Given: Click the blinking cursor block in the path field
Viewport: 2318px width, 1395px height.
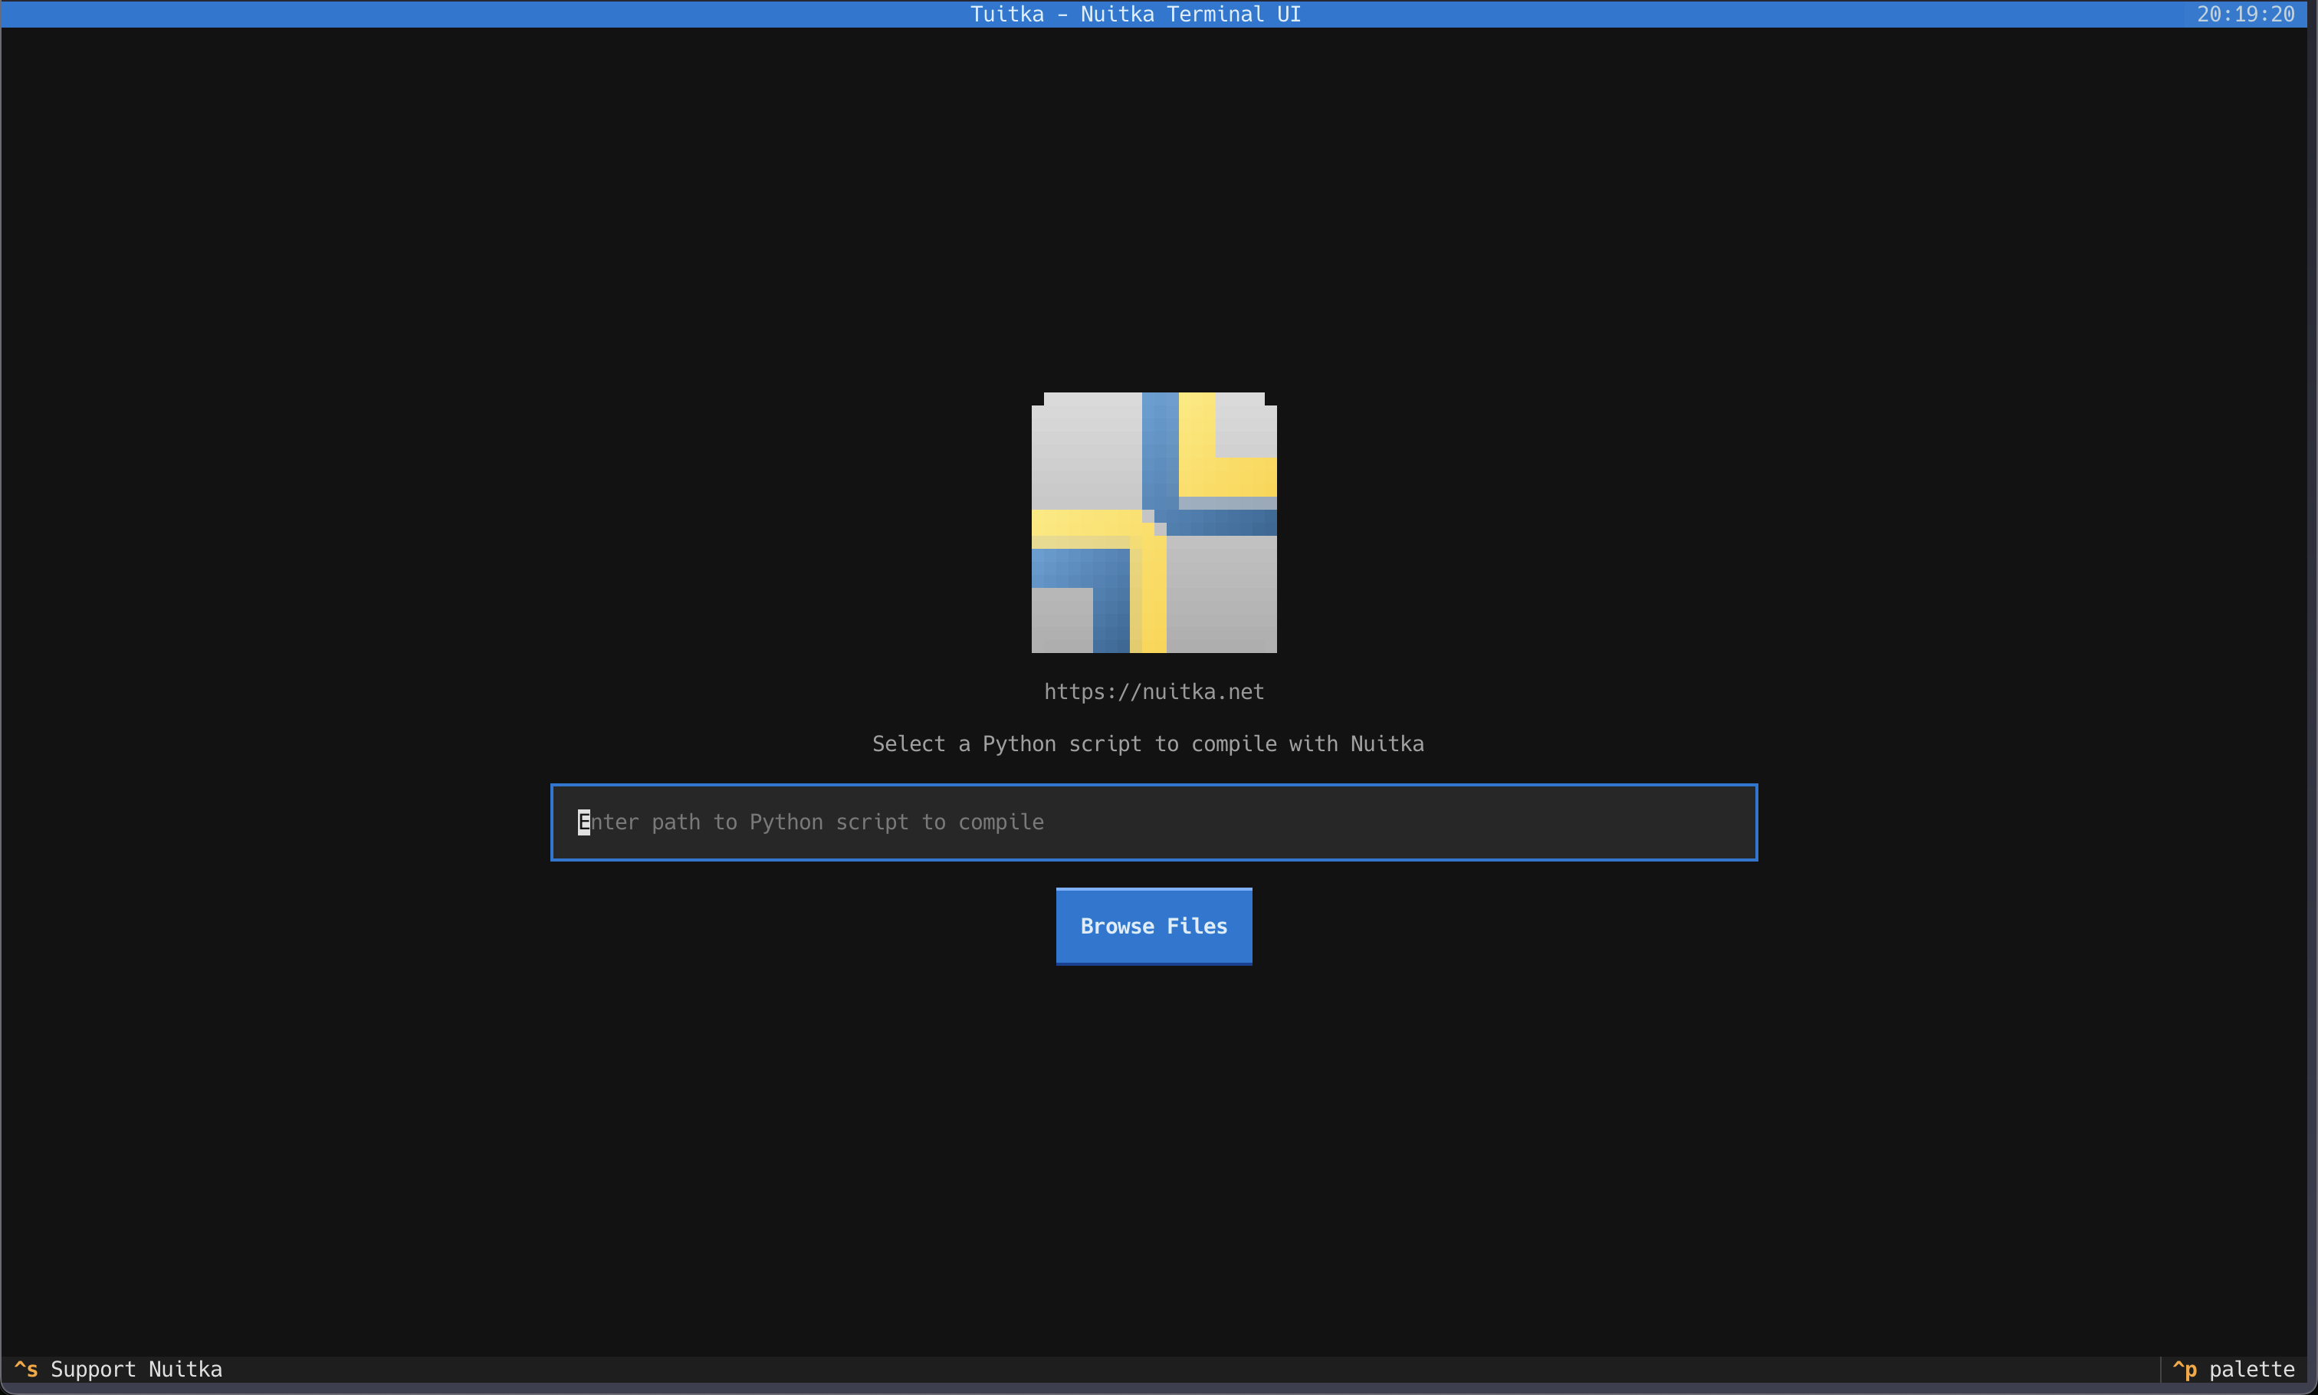Looking at the screenshot, I should point(584,822).
